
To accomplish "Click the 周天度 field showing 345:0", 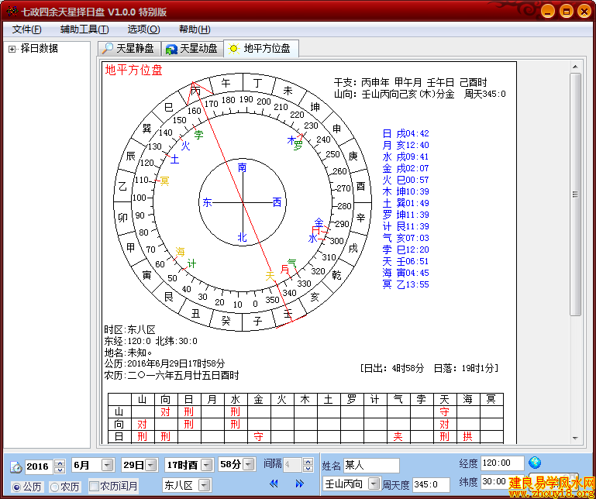I will click(431, 484).
